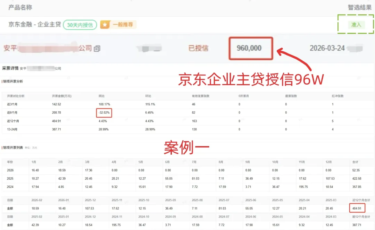Click the 销项开票分析 section title
Image resolution: width=375 pixels, height=230 pixels.
click(x=13, y=82)
